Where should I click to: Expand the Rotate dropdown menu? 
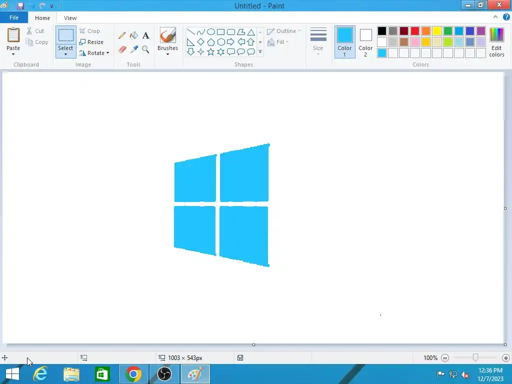pyautogui.click(x=108, y=53)
